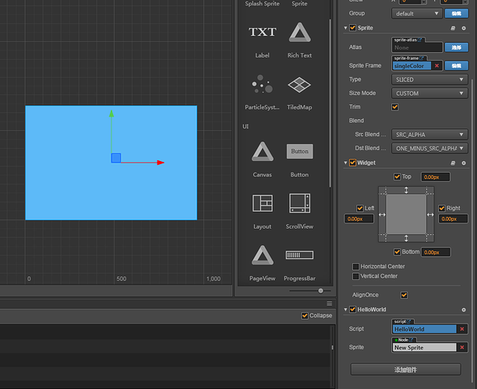Disable the Trim checkbox
Viewport: 477px width, 389px height.
[x=395, y=107]
